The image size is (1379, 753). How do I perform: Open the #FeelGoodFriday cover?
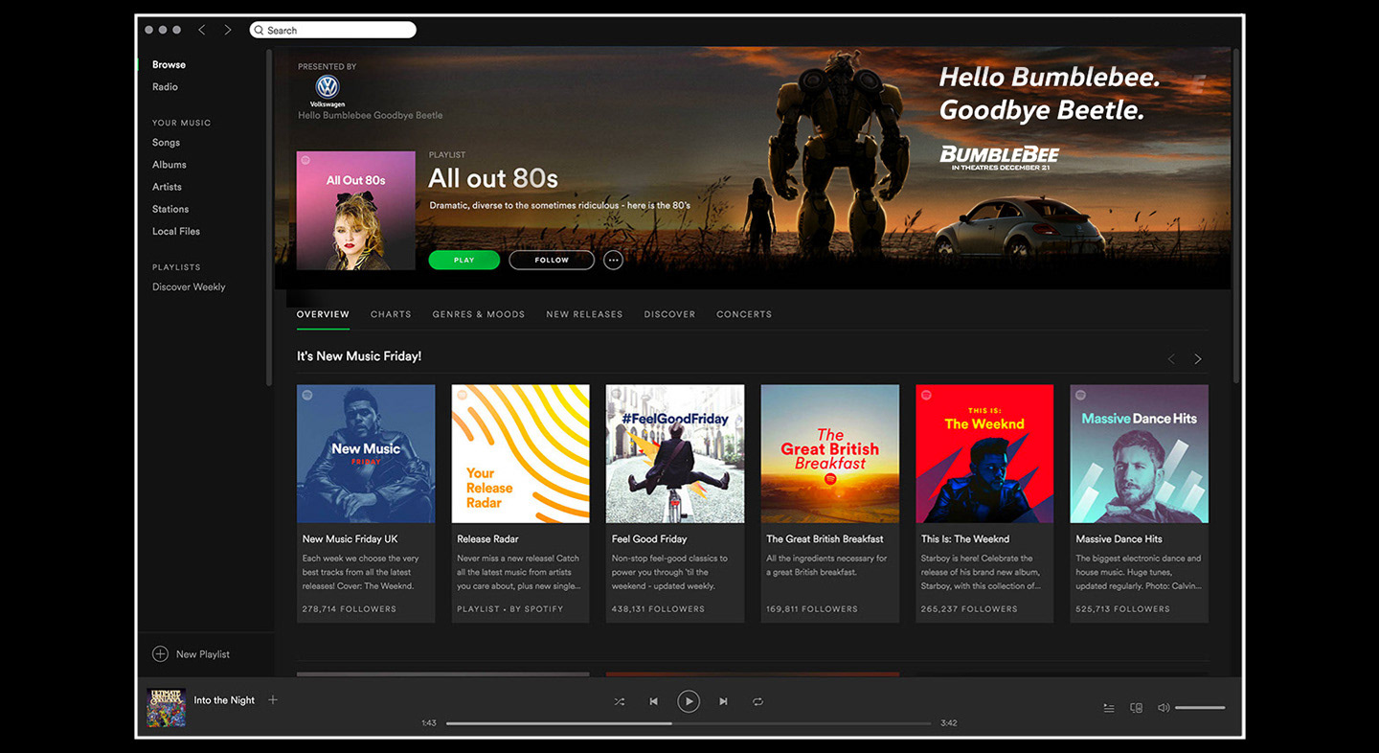click(675, 454)
